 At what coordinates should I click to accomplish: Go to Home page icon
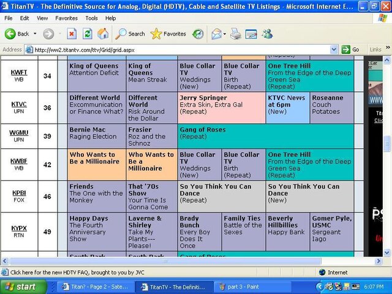point(103,34)
